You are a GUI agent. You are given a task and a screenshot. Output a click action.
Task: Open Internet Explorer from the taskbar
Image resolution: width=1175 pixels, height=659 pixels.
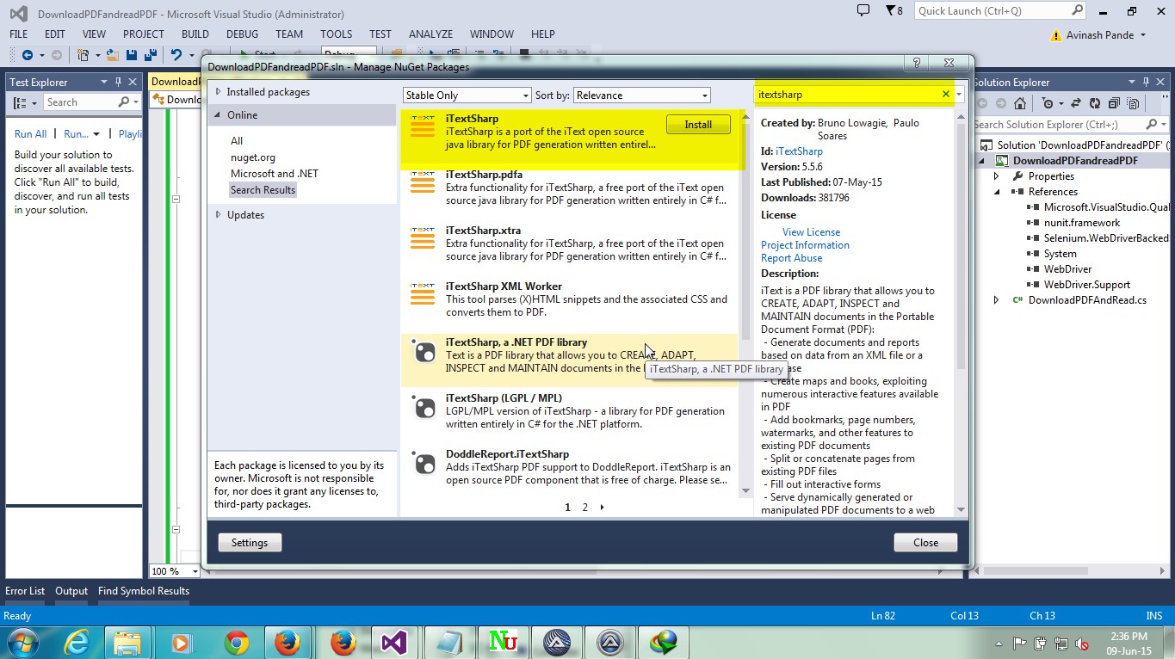coord(76,642)
